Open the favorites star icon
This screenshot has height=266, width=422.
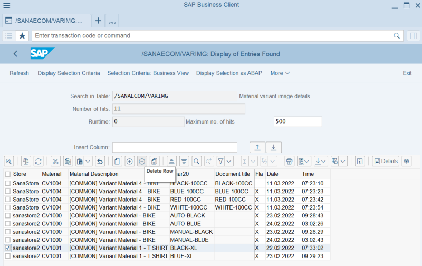tap(22, 36)
